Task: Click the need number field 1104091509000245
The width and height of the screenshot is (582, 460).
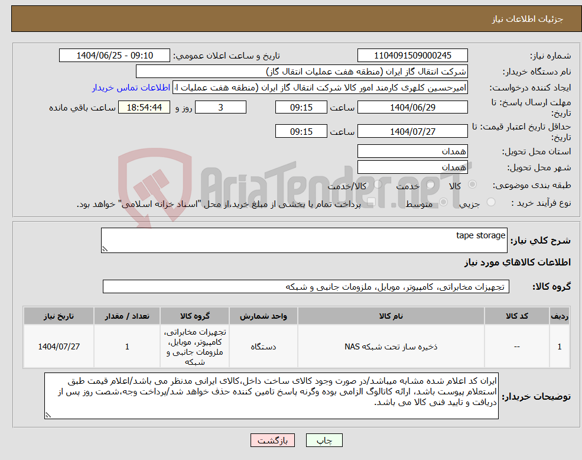Action: click(x=412, y=54)
